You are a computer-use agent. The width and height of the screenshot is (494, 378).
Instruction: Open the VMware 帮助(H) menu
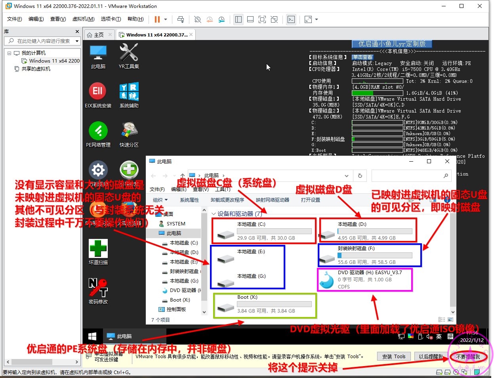[x=135, y=19]
